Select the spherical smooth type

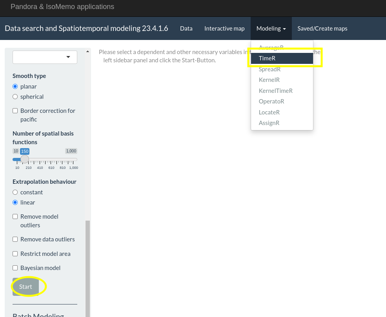15,96
